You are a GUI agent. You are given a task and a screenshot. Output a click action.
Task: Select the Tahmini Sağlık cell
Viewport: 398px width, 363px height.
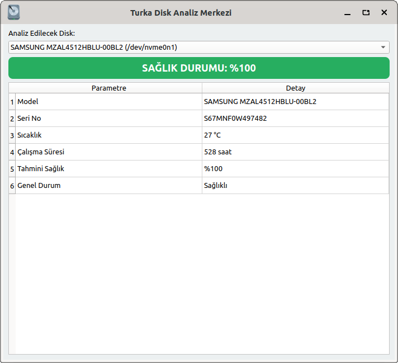pos(108,169)
